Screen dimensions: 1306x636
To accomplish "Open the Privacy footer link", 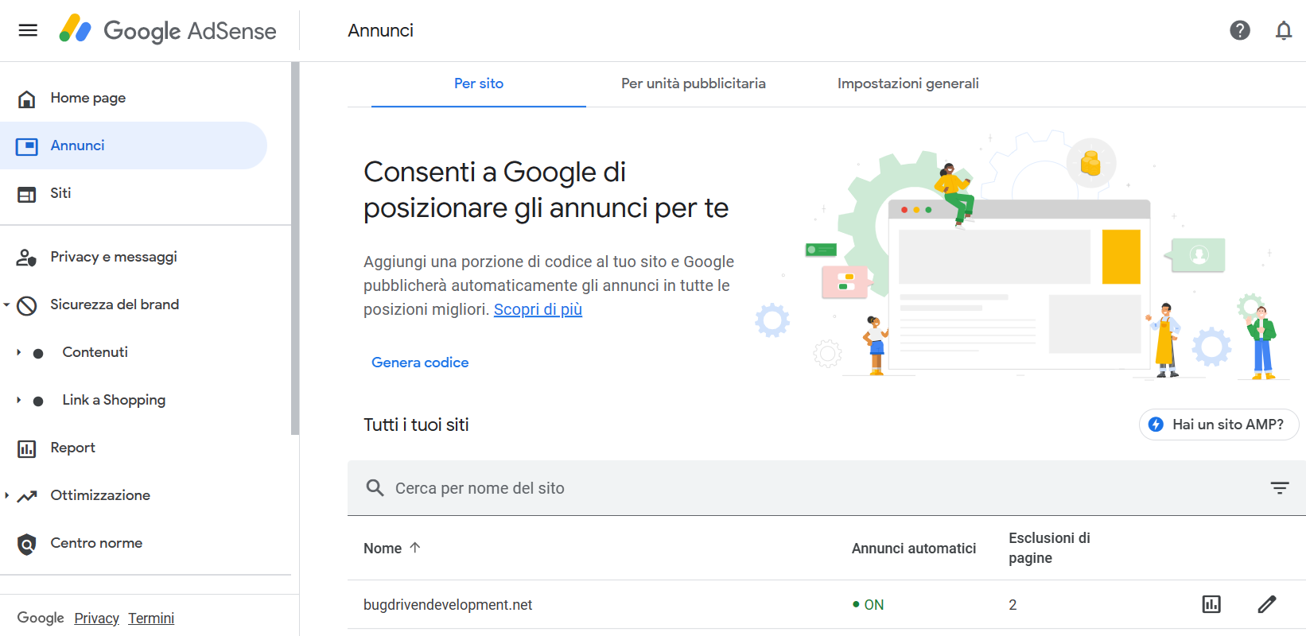I will point(96,619).
